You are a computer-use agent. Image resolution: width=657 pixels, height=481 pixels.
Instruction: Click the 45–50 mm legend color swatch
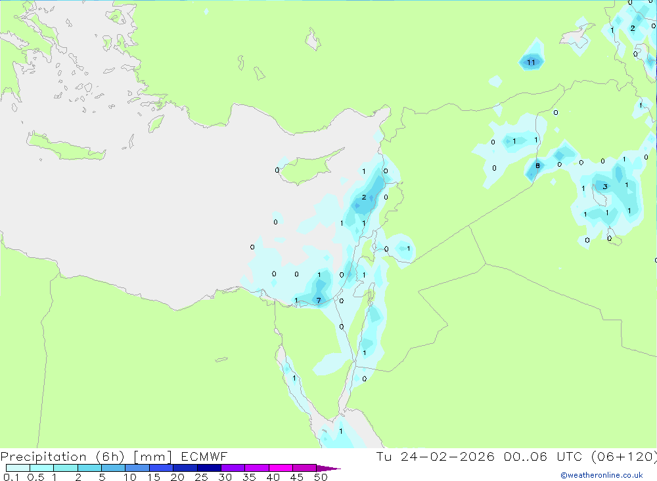(x=305, y=468)
